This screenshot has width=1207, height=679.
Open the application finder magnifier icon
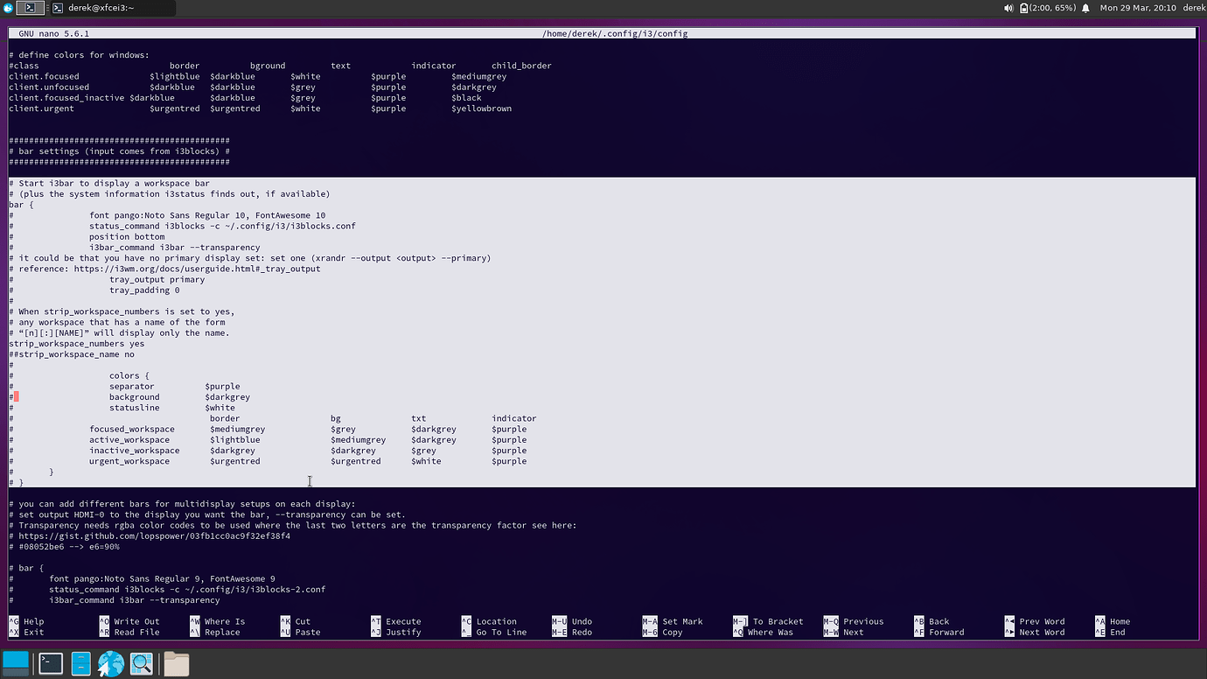(141, 663)
